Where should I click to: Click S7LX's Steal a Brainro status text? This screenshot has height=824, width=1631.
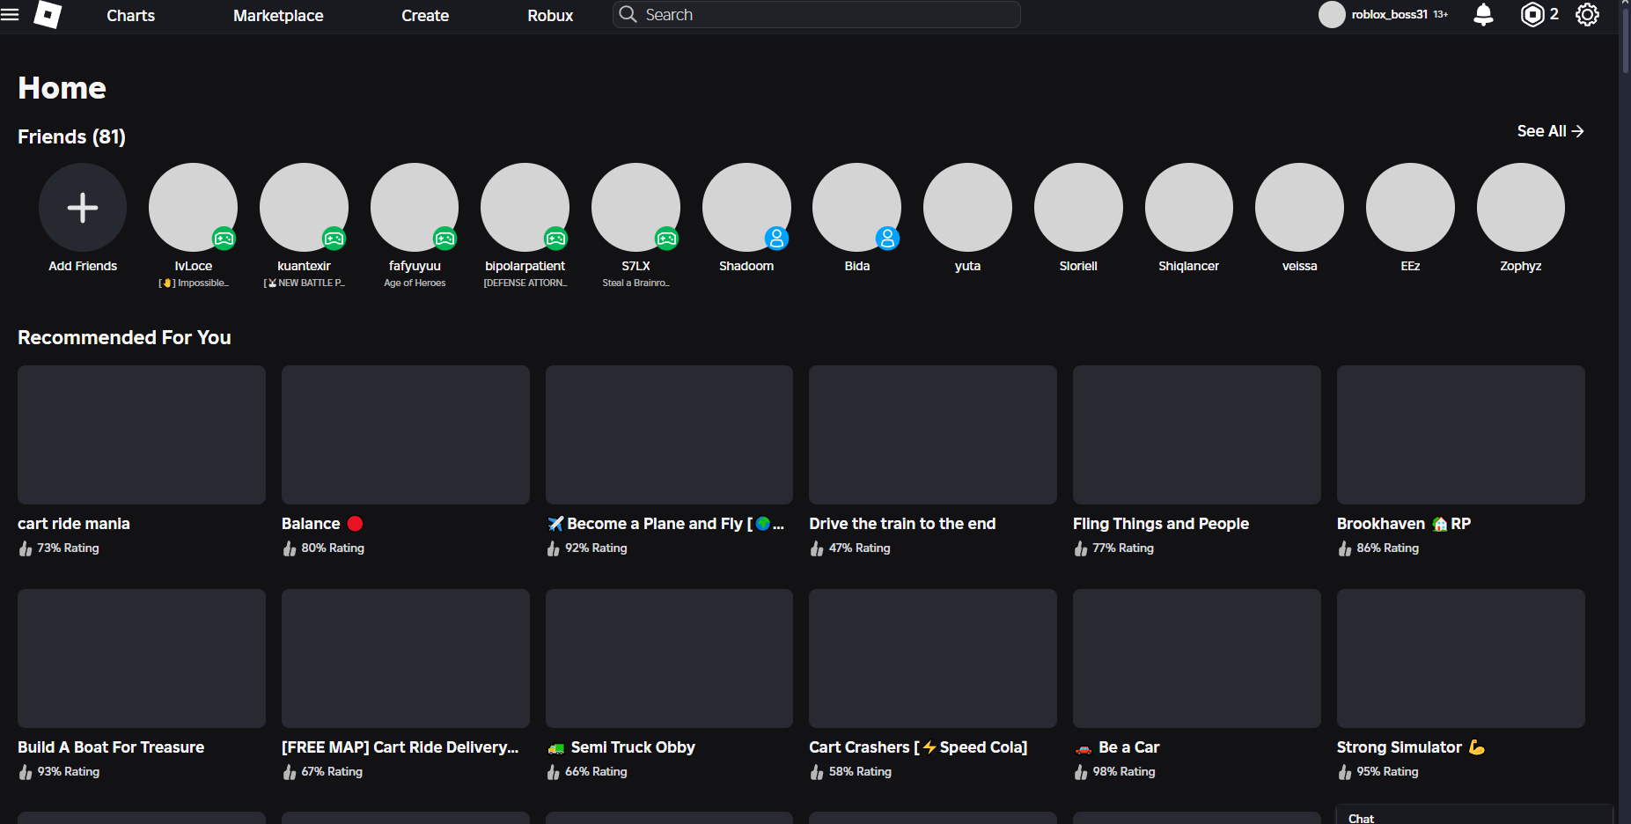[x=636, y=283]
